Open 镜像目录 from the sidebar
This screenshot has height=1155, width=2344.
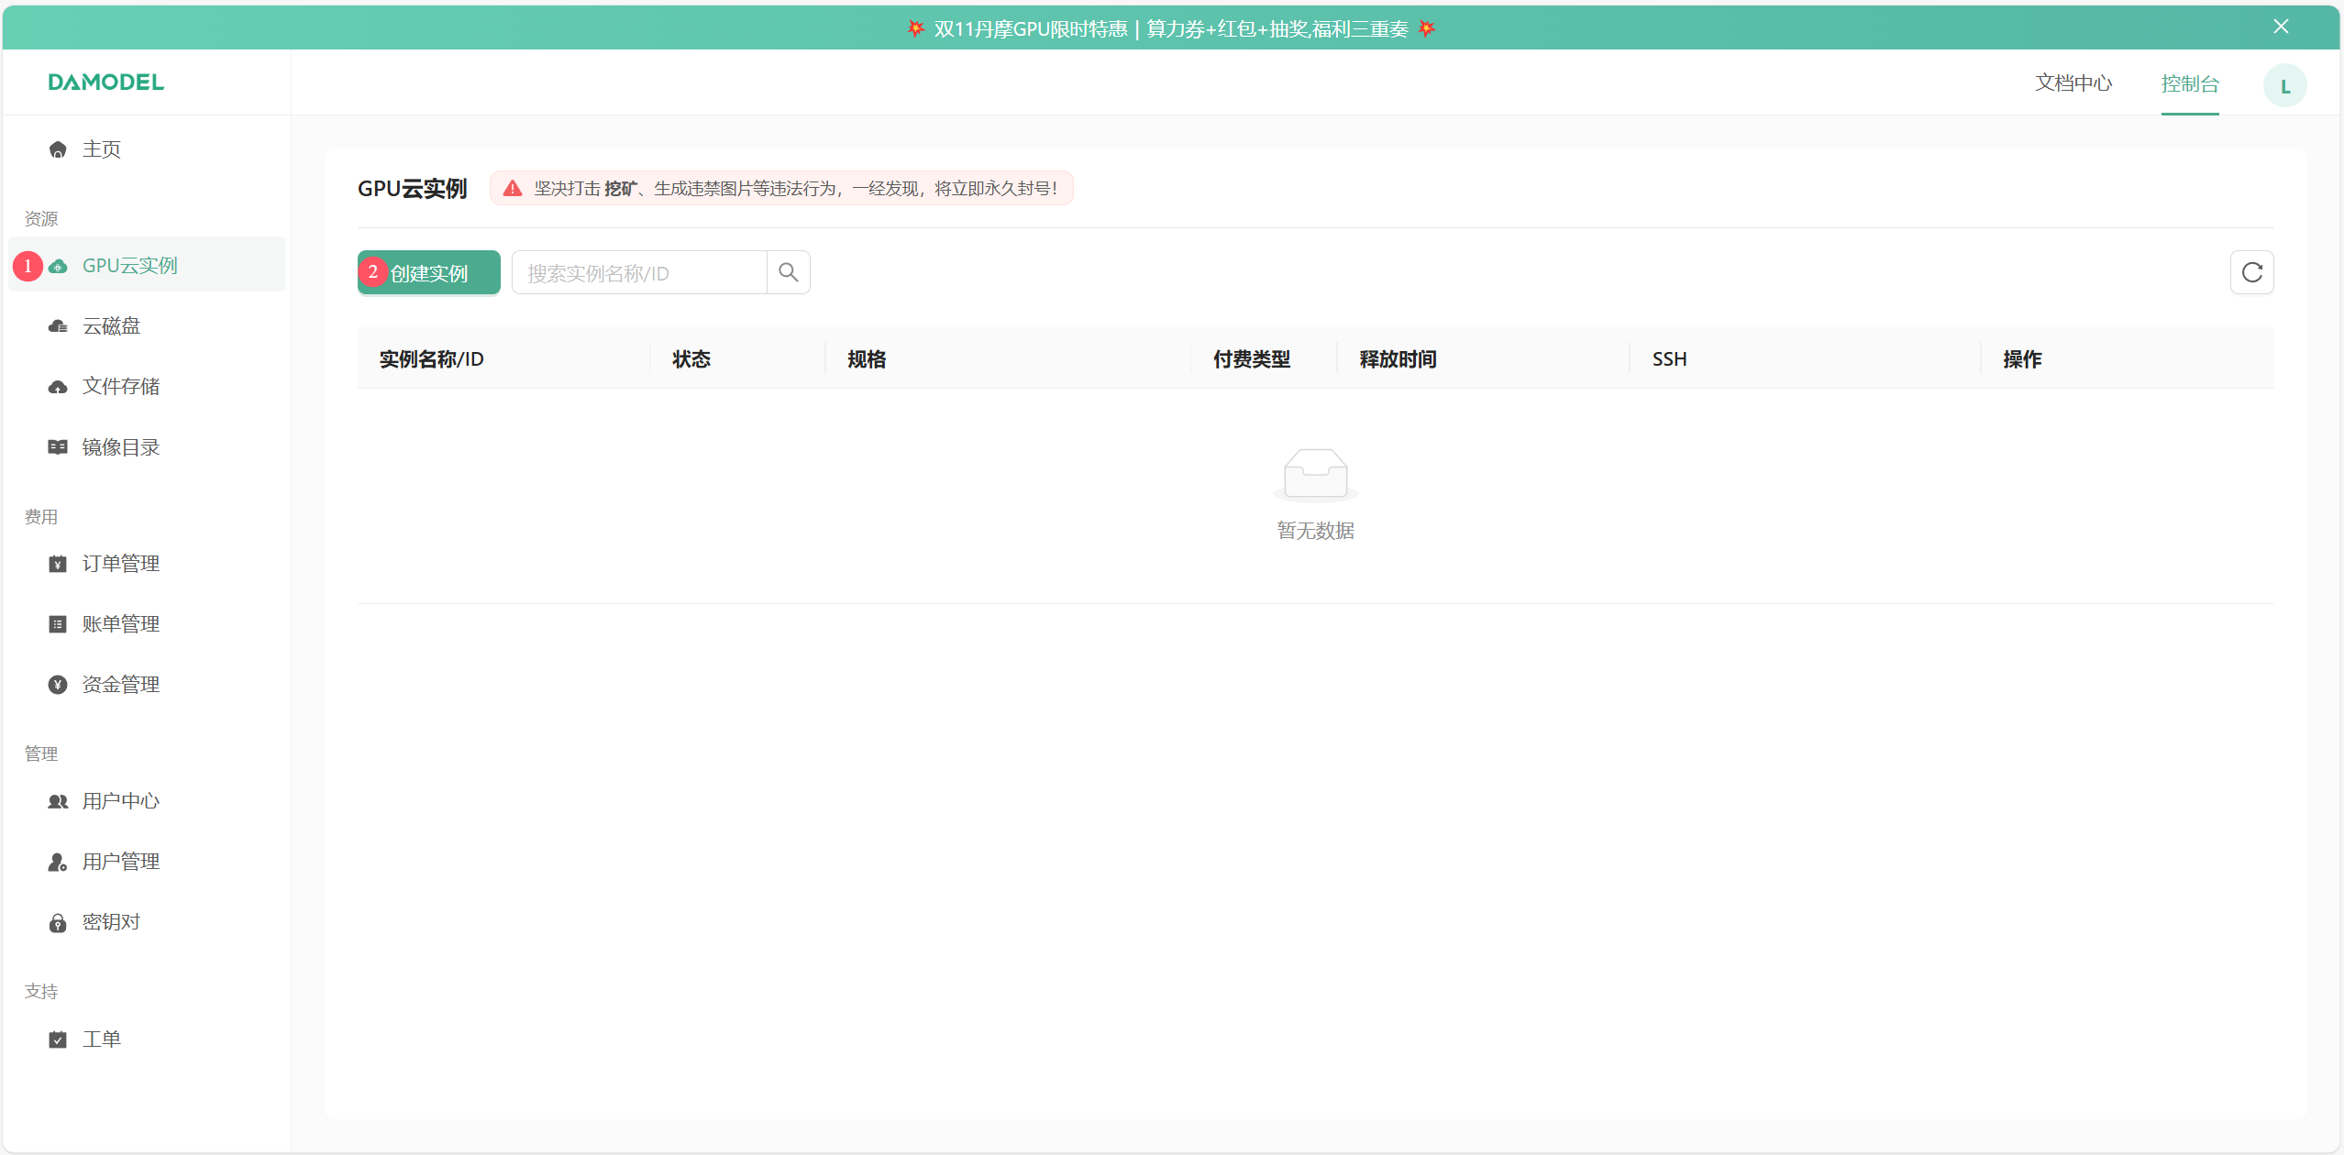147,447
